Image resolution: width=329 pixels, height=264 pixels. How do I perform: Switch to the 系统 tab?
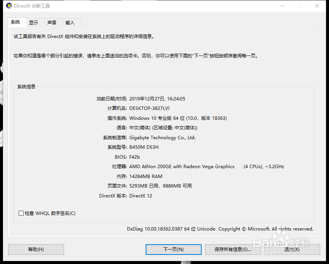18,22
